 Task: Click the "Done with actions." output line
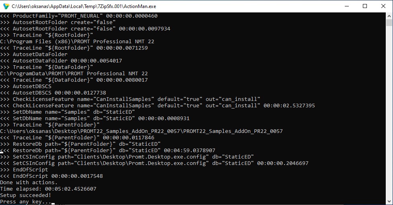pyautogui.click(x=29, y=182)
